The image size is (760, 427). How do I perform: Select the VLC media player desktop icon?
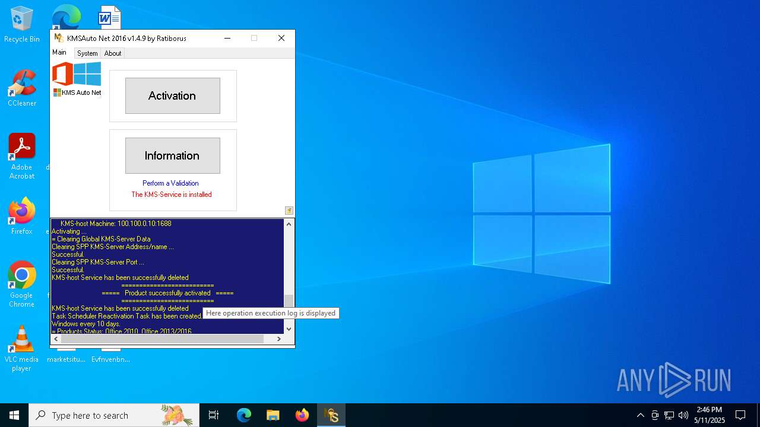click(22, 349)
